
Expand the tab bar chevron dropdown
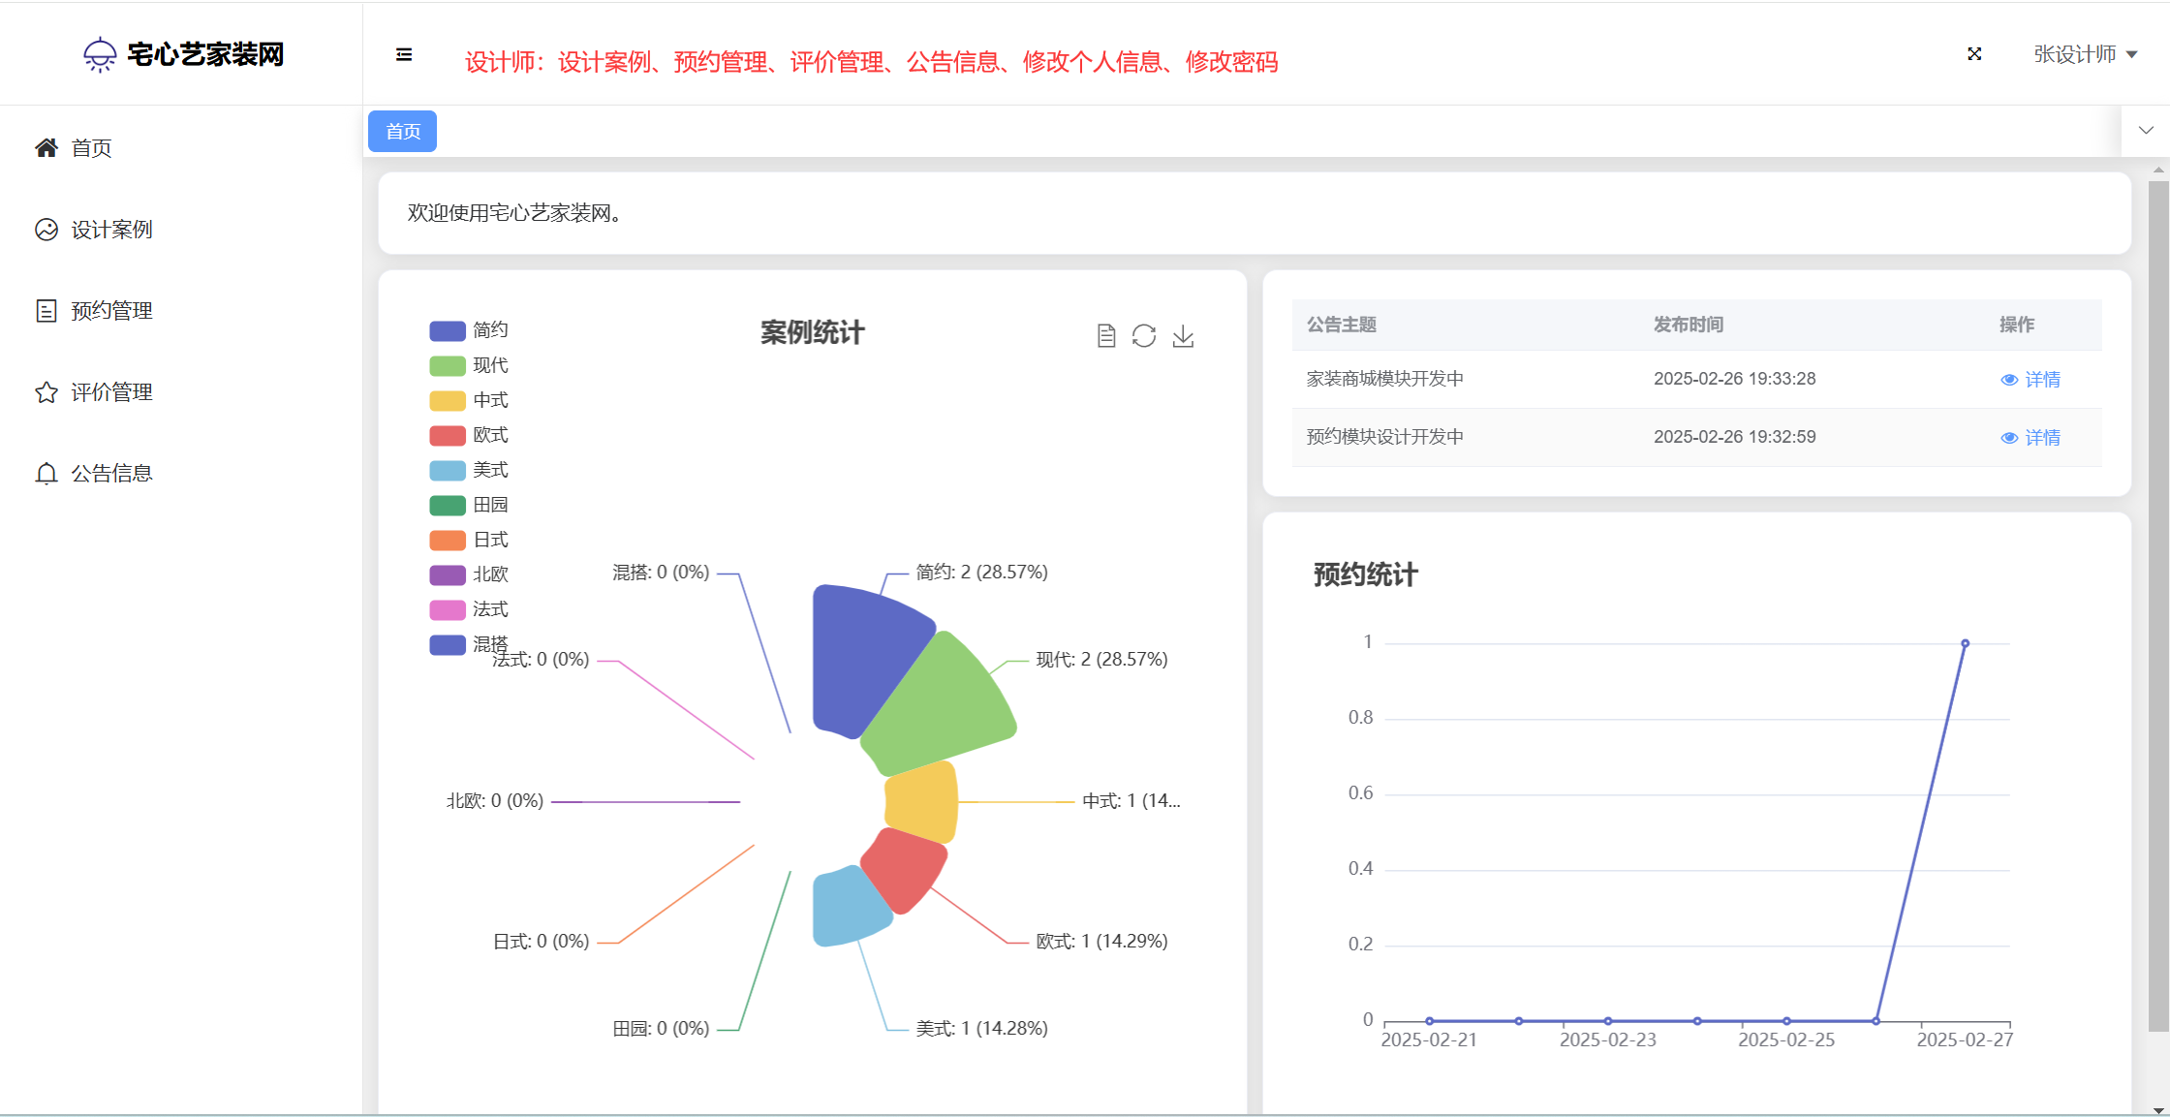[2146, 131]
